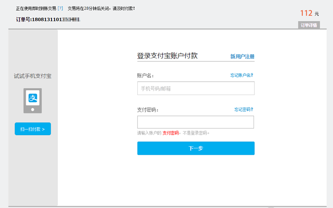This screenshot has height=208, width=333.
Task: Follow the 忘记账户名? link
Action: click(242, 76)
